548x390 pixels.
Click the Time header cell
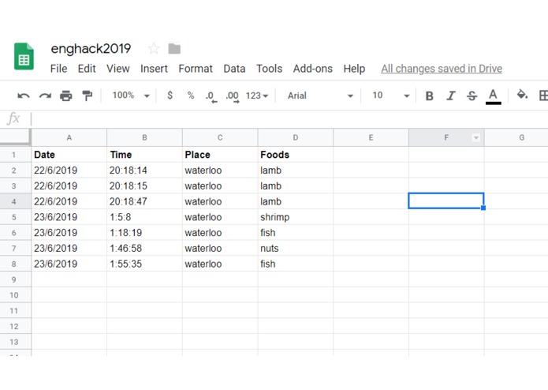[x=145, y=155]
